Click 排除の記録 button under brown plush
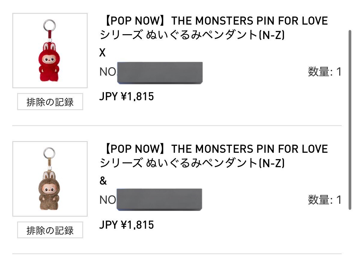Image resolution: width=354 pixels, height=259 pixels. click(50, 230)
